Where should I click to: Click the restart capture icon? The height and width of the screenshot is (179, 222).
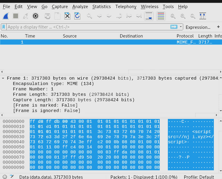[26, 16]
